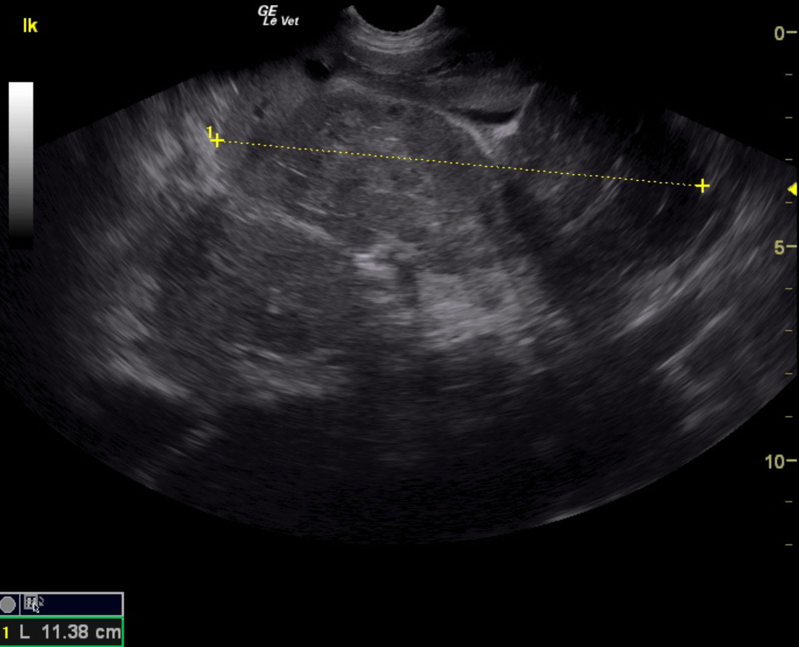This screenshot has height=647, width=799.
Task: Click the round gray trackball status icon
Action: (x=8, y=605)
